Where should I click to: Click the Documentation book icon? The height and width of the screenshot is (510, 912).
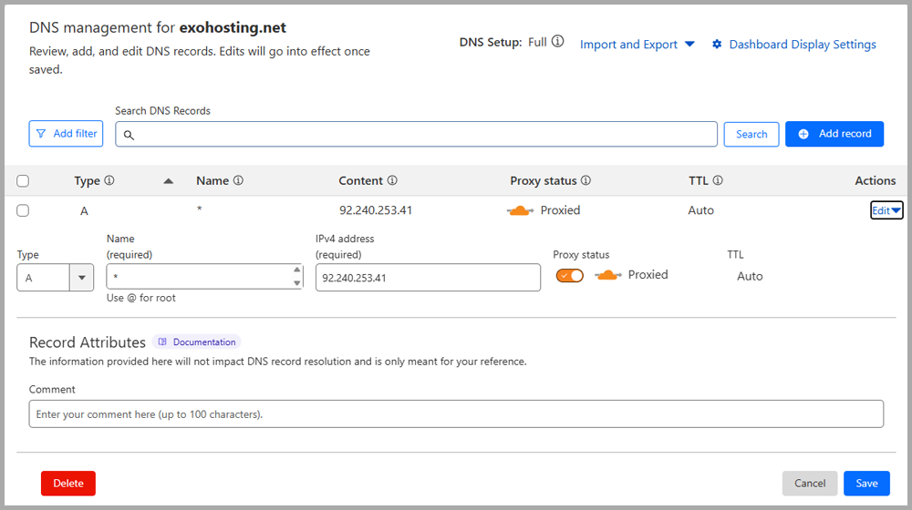coord(162,342)
